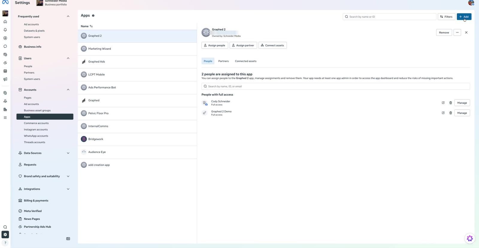This screenshot has height=248, width=479.
Task: Click the profile avatar at top right
Action: (x=471, y=3)
